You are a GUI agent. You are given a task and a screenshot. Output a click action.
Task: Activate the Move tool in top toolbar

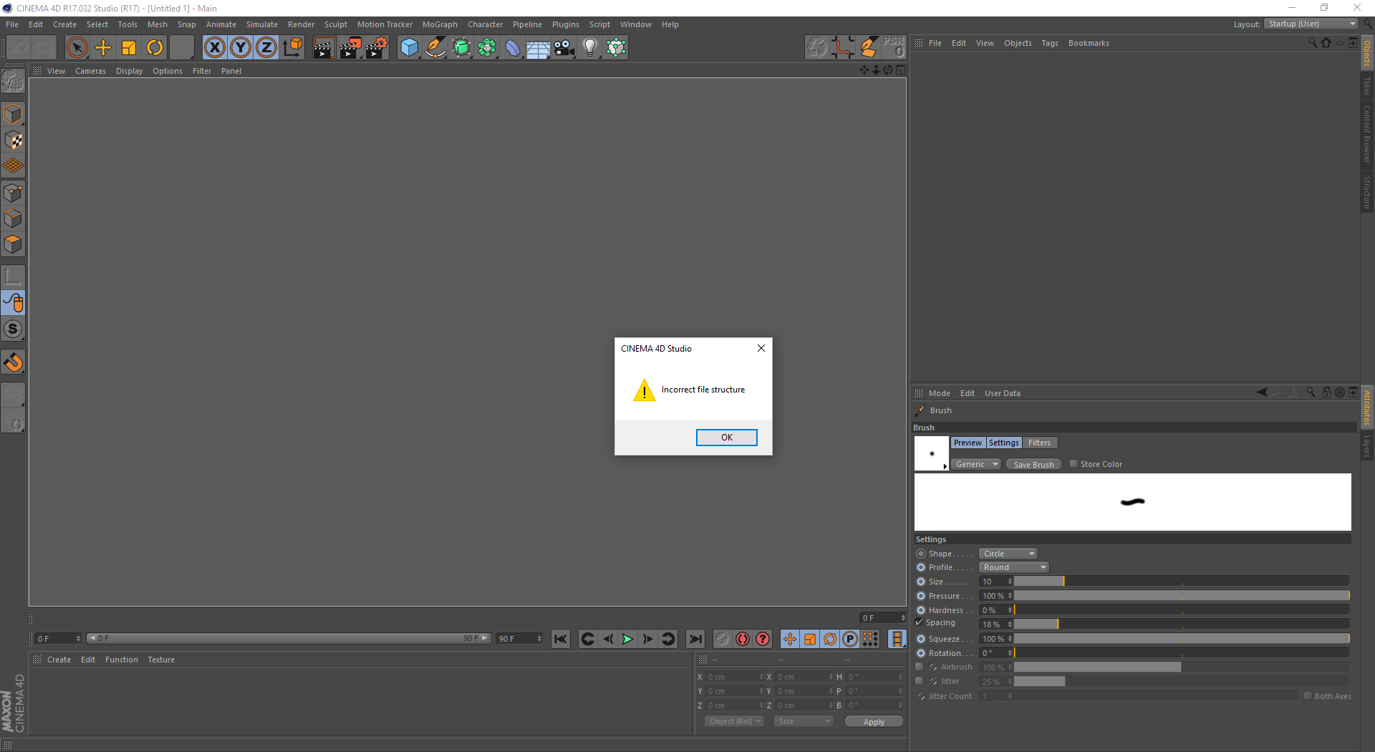tap(103, 48)
